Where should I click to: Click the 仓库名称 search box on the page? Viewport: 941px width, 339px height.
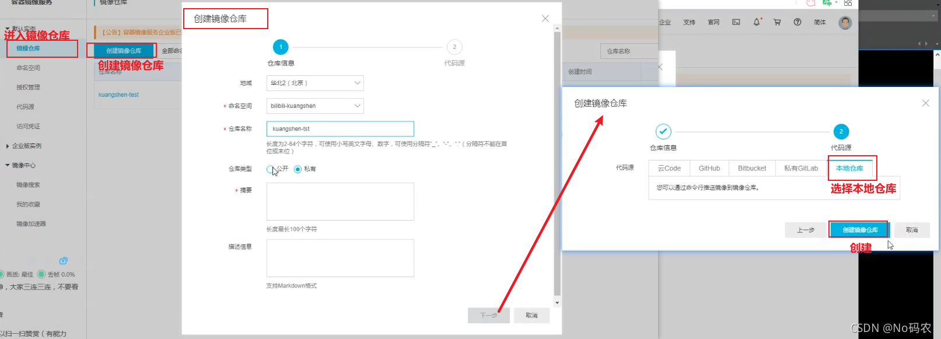point(629,51)
